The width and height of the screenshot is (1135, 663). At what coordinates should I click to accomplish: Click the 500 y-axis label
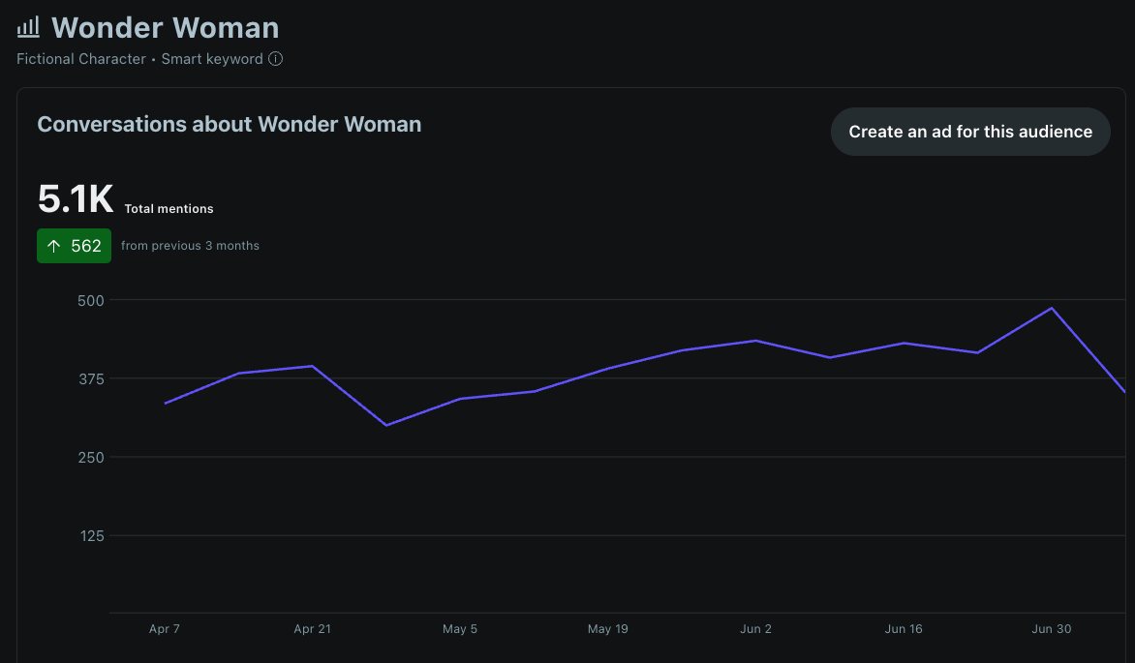point(91,300)
